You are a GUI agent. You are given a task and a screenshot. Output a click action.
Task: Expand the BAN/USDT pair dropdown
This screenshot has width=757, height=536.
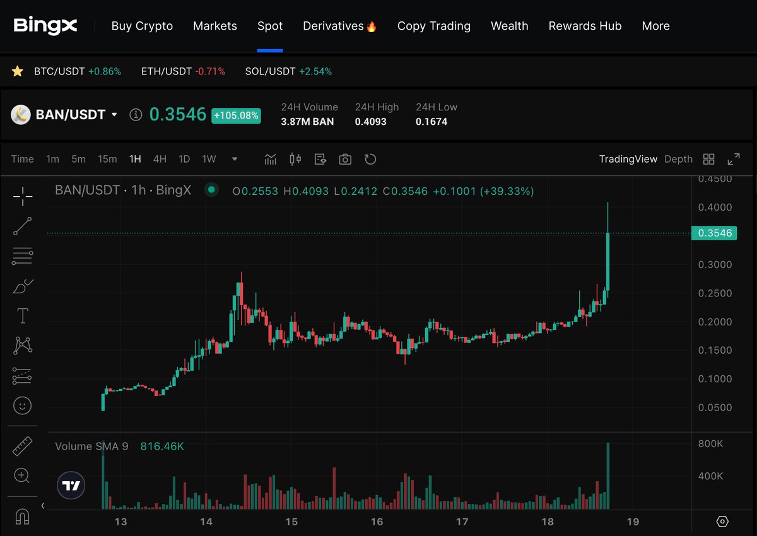click(114, 115)
